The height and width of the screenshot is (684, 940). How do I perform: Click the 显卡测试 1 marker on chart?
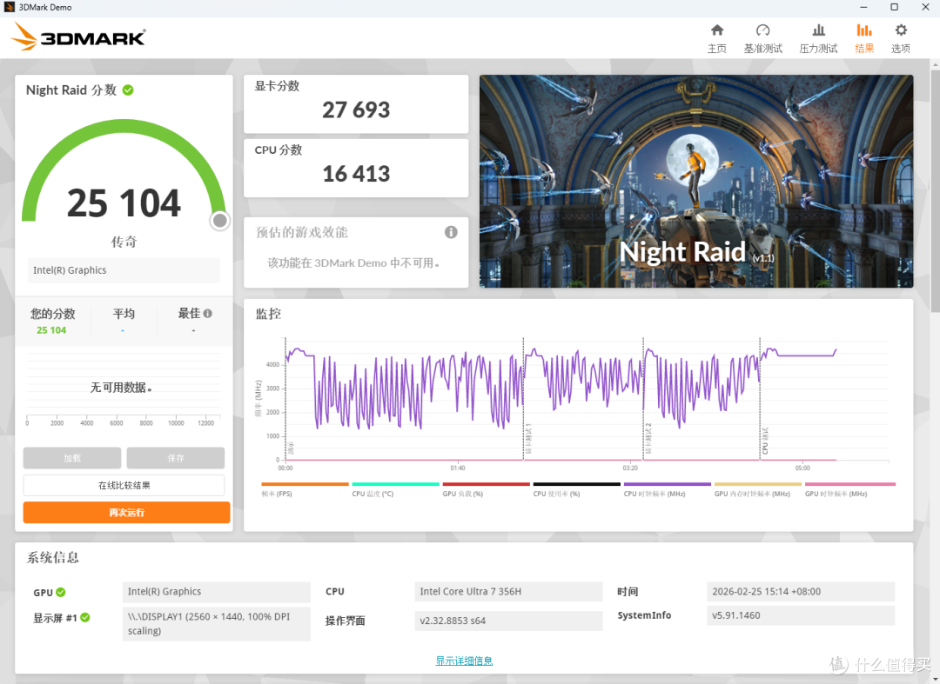coord(528,439)
